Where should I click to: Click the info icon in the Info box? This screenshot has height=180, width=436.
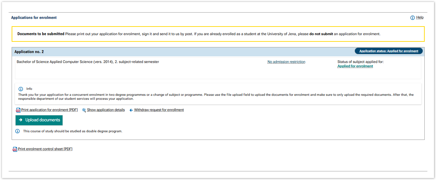pyautogui.click(x=21, y=89)
